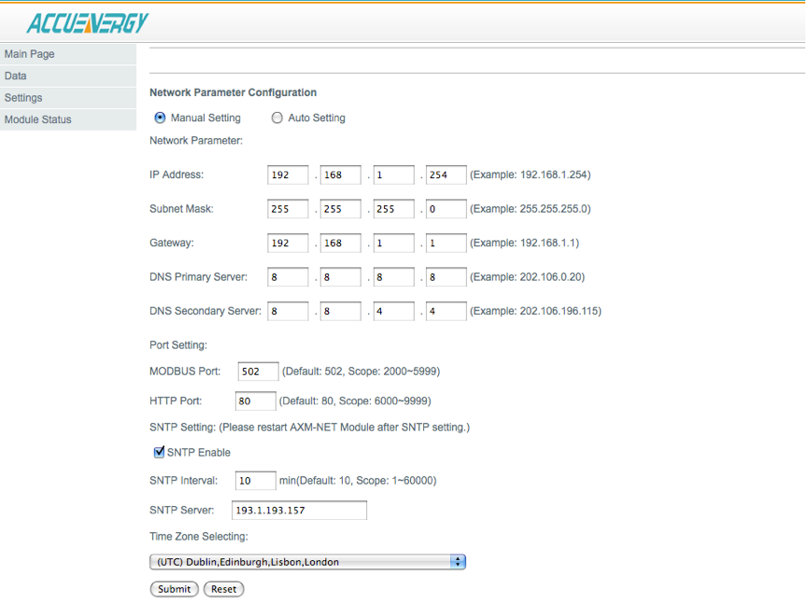The image size is (808, 603).
Task: Select the Auto Setting radio button
Action: pos(276,119)
